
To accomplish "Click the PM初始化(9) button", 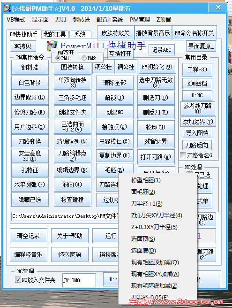I will [157, 67].
